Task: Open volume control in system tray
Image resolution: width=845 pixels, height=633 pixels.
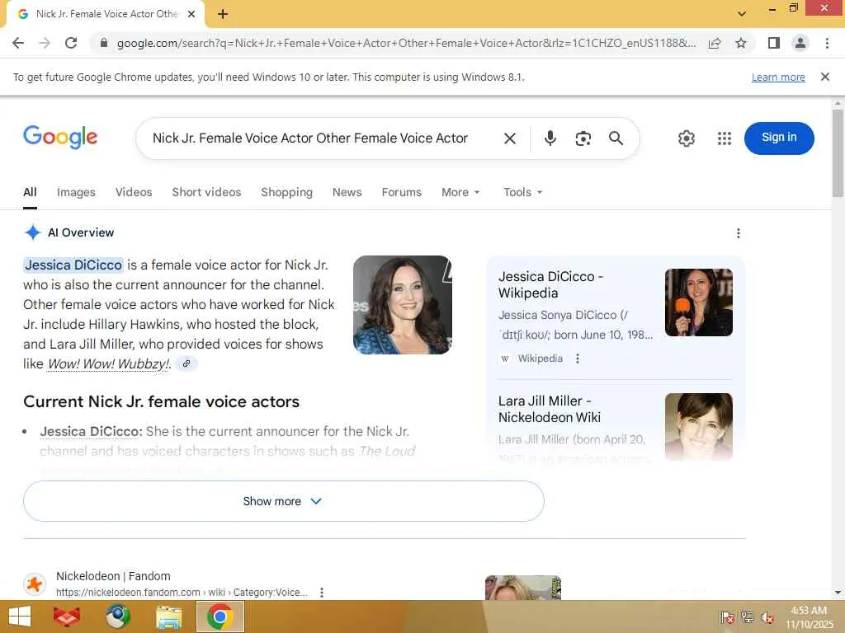Action: (x=767, y=617)
